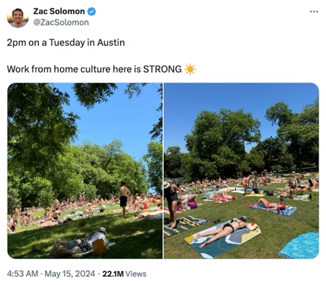326x285 pixels.
Task: View the 22.1M Views count
Action: pos(124,274)
